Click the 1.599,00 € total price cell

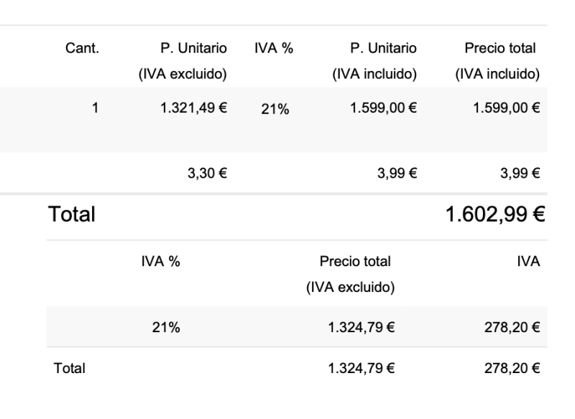pyautogui.click(x=506, y=108)
